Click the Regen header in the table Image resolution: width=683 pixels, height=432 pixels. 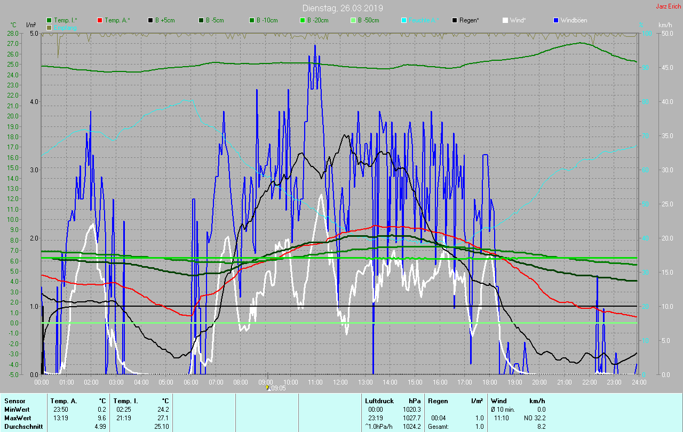438,401
